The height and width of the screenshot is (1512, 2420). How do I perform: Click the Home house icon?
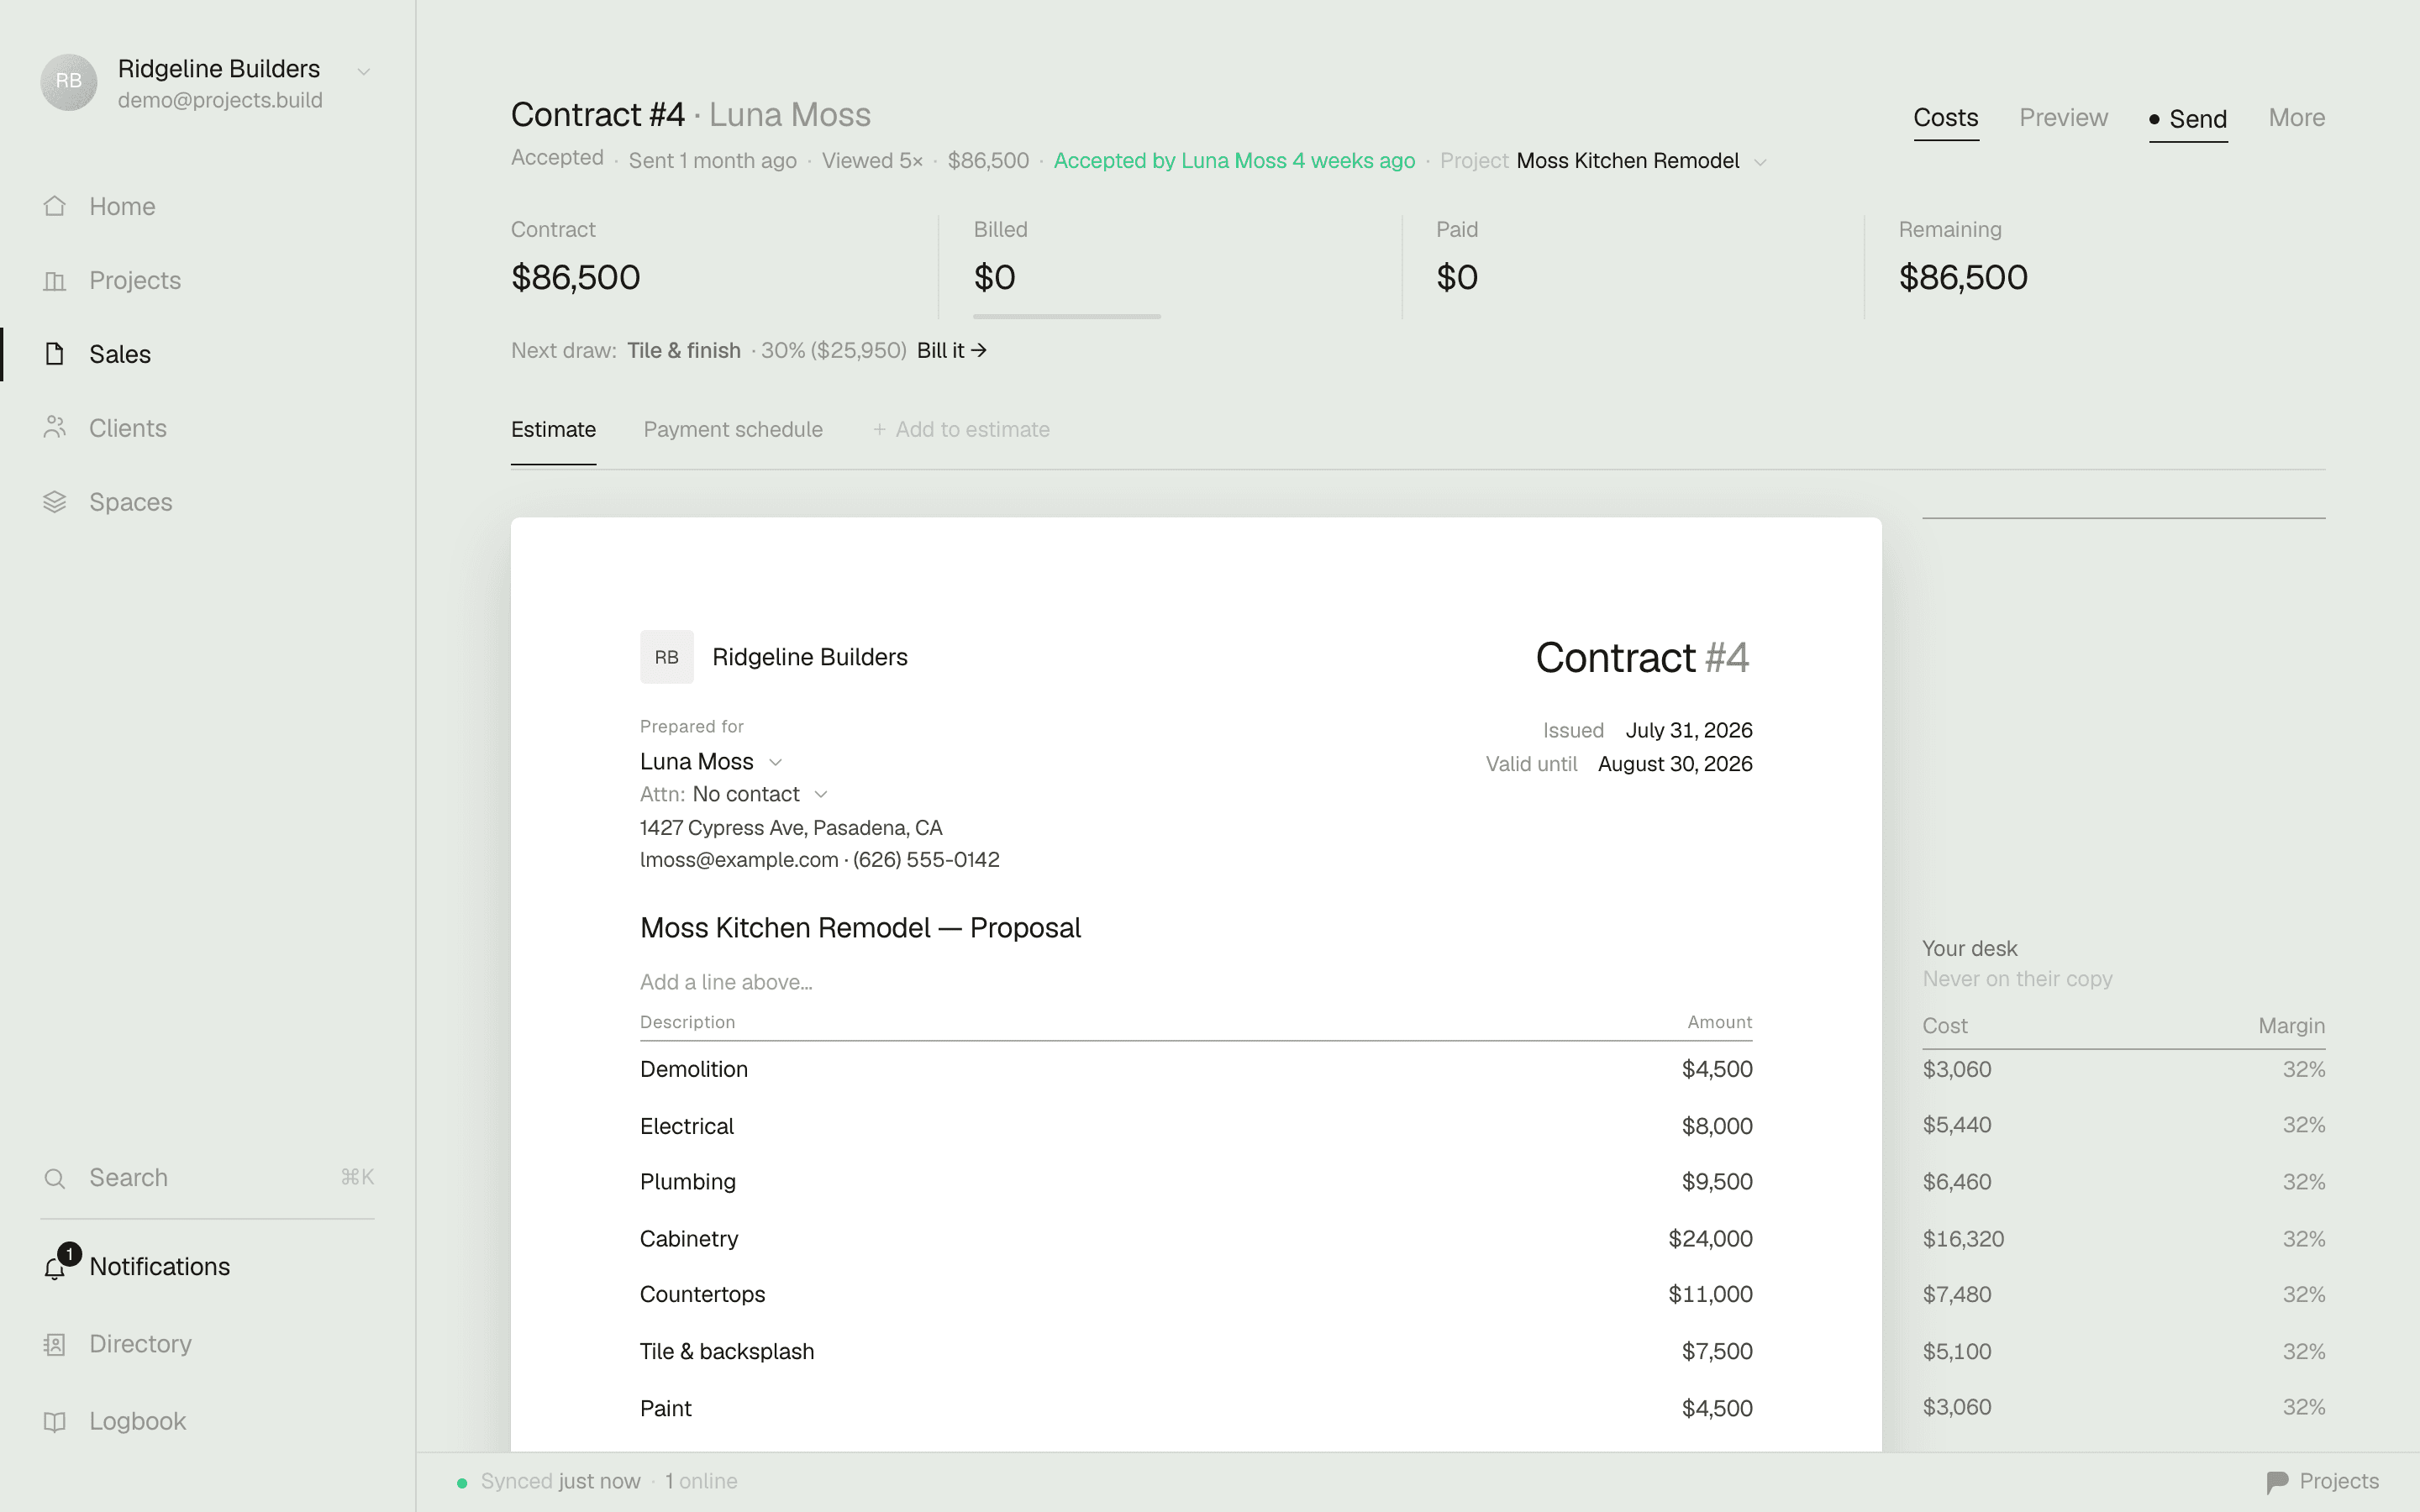55,206
